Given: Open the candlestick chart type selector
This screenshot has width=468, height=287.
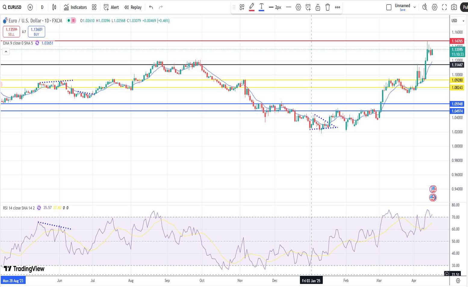Looking at the screenshot, I should click(54, 7).
